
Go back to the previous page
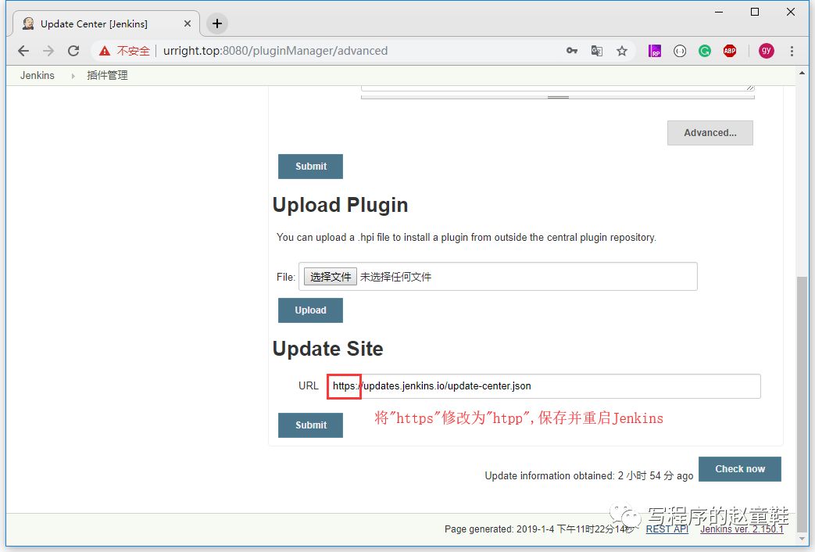23,51
